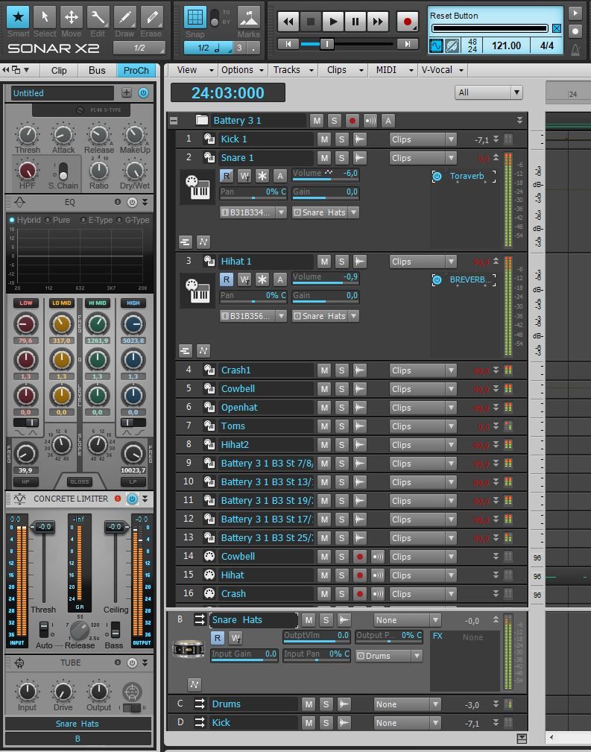Open the Tracks menu
Viewport: 591px width, 752px height.
[x=290, y=69]
